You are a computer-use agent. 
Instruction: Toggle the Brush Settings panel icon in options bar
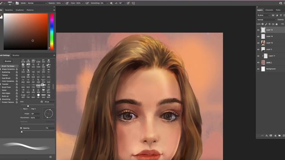(x=17, y=3)
